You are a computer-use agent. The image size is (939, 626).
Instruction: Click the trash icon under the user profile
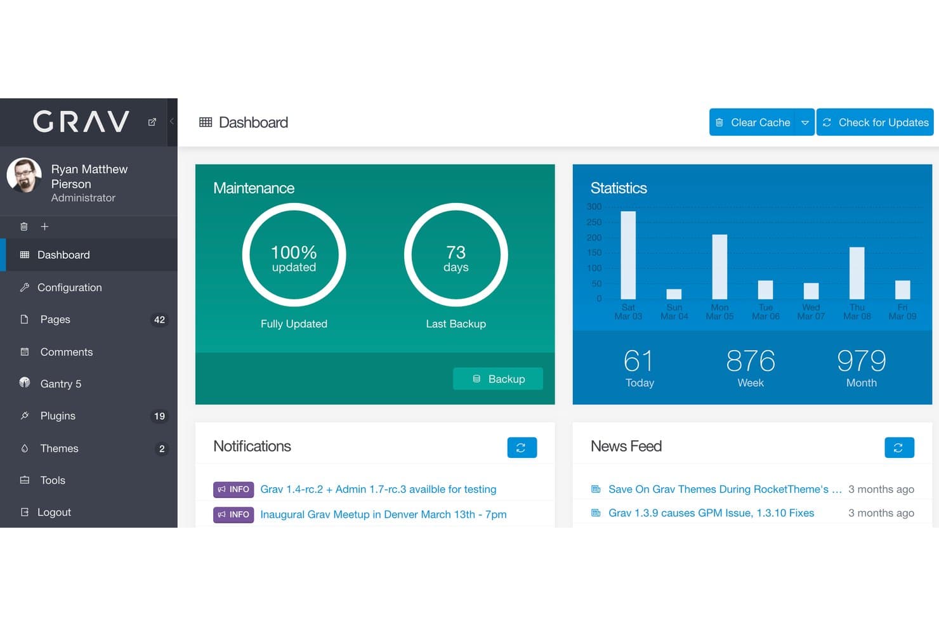click(x=24, y=226)
